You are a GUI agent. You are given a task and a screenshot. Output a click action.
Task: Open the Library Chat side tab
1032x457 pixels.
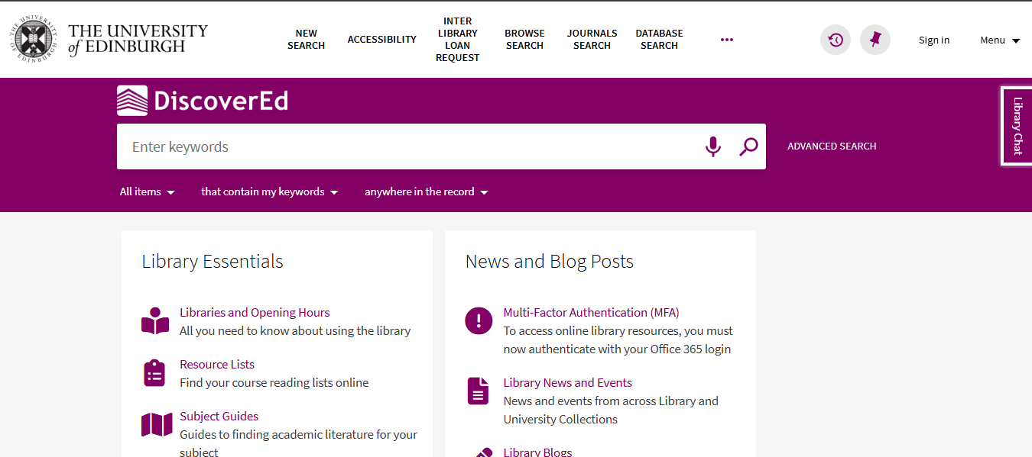[x=1017, y=126]
